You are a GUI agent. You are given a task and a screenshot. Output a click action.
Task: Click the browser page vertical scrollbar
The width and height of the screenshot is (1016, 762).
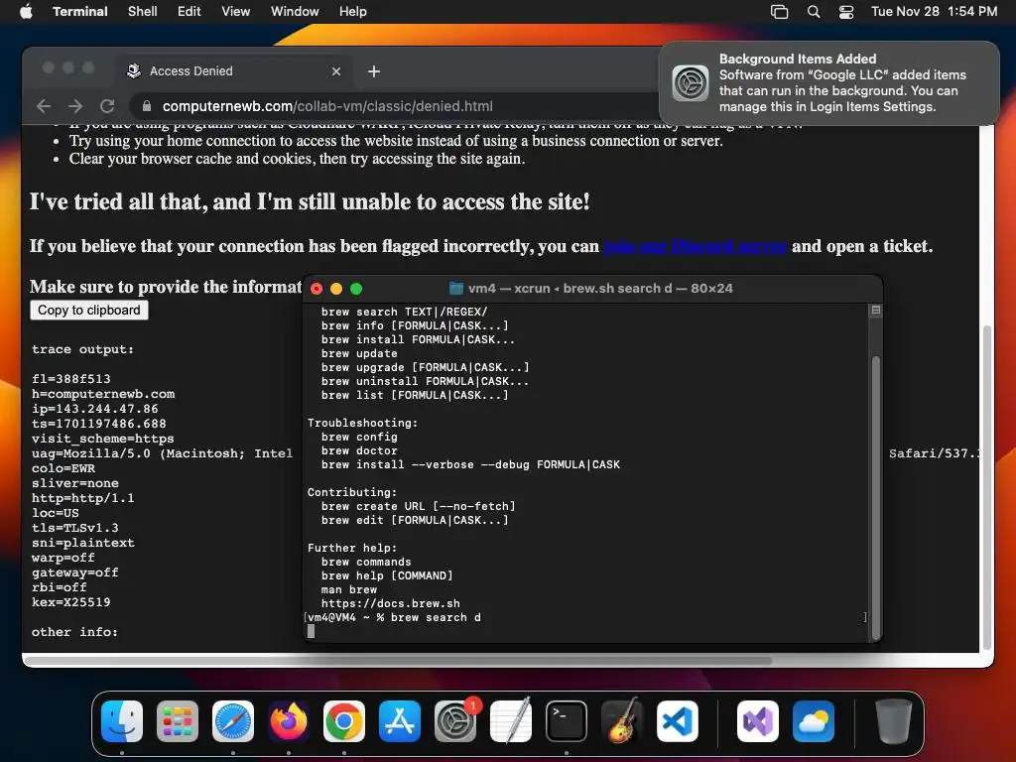tap(987, 486)
